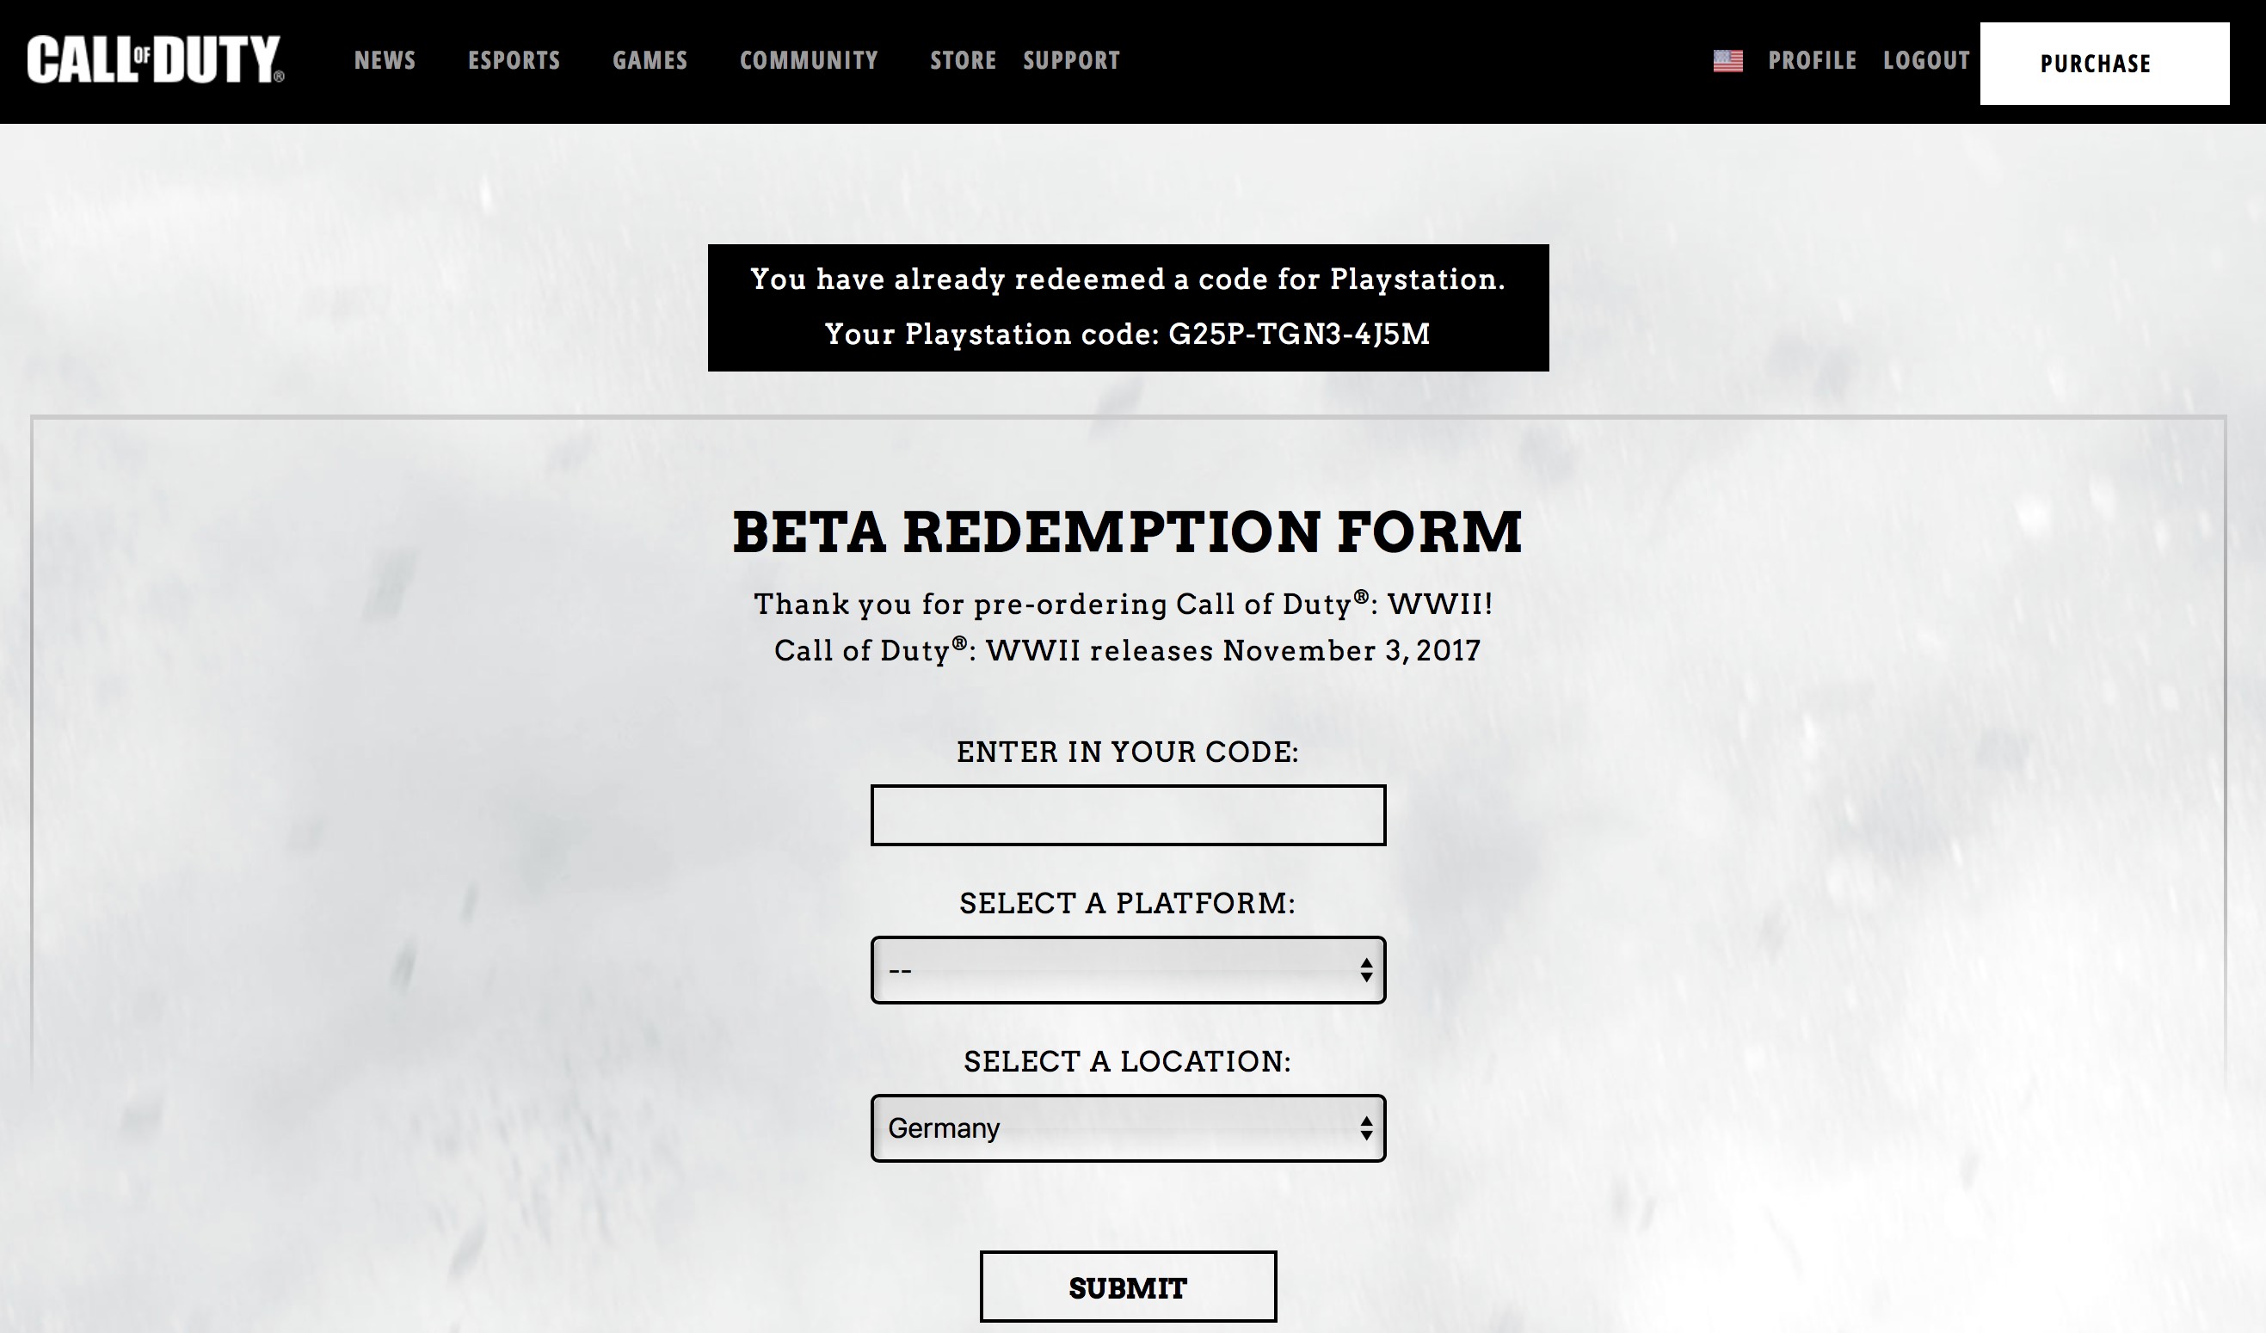Go to the Esports section
Image resolution: width=2266 pixels, height=1333 pixels.
[x=514, y=60]
